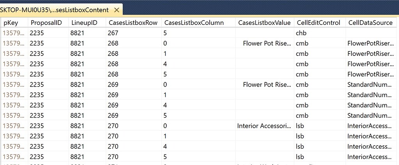Click the "Interior Accessori..." value cell
Viewport: 399px width, 165px height.
[264, 126]
